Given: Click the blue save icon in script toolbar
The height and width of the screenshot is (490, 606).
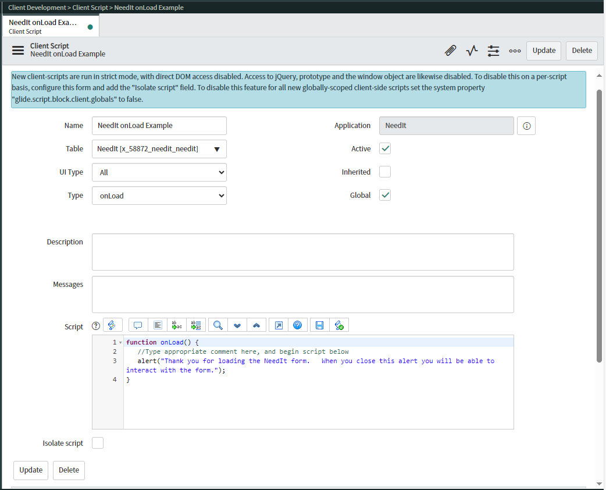Looking at the screenshot, I should [x=319, y=325].
